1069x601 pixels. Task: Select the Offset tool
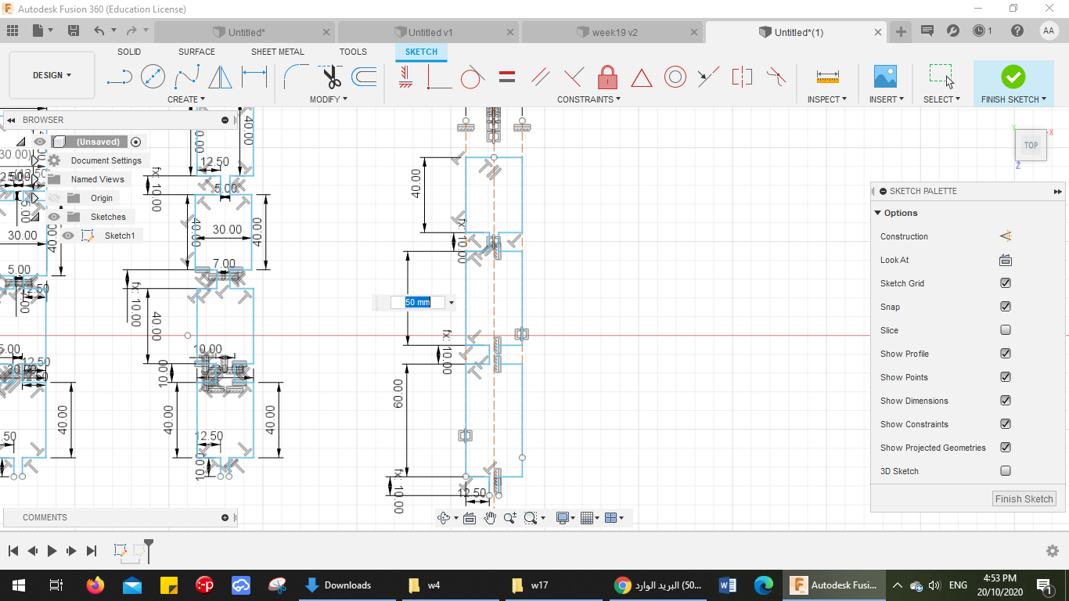(x=364, y=77)
